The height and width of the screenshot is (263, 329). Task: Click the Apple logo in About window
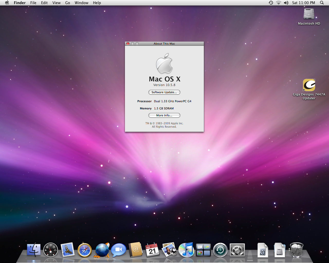[x=164, y=63]
